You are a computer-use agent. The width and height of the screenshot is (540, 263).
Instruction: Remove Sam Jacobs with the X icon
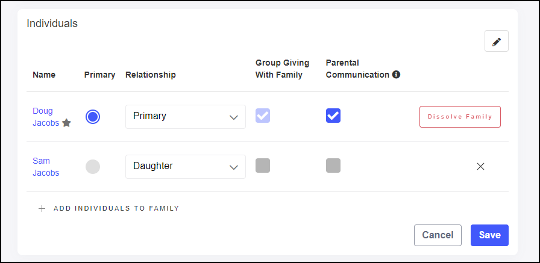pyautogui.click(x=480, y=167)
